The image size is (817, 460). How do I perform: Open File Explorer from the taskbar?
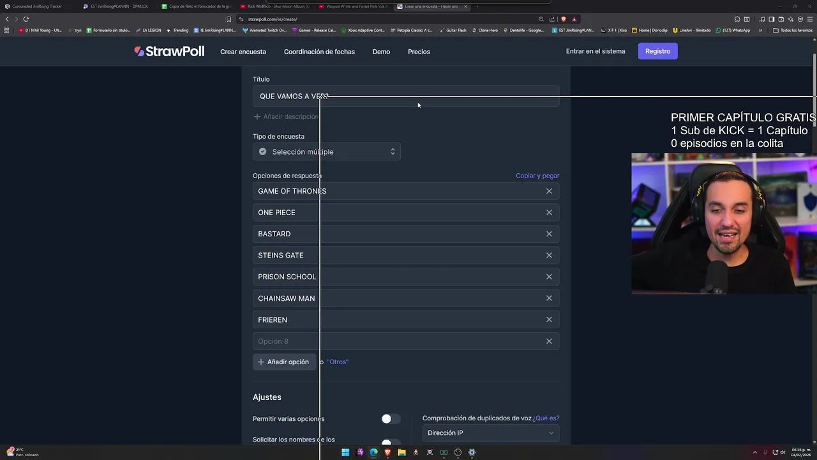401,452
